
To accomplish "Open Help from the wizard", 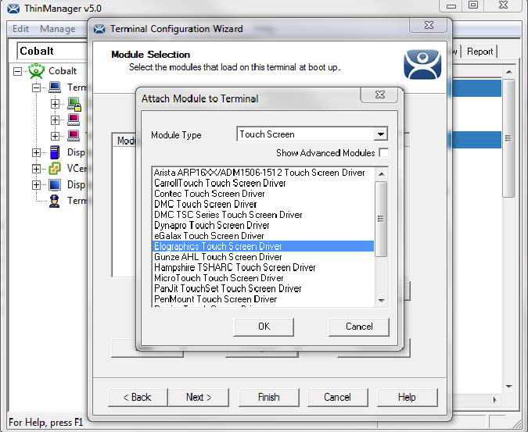I will [x=407, y=398].
